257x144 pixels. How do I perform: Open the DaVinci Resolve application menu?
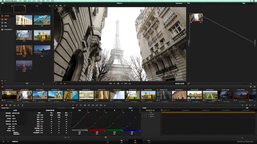tap(11, 1)
